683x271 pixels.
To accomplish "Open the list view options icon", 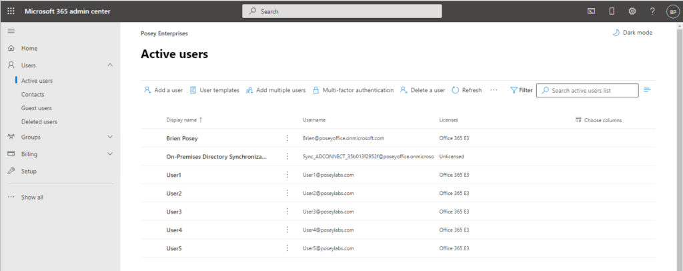I will (647, 90).
